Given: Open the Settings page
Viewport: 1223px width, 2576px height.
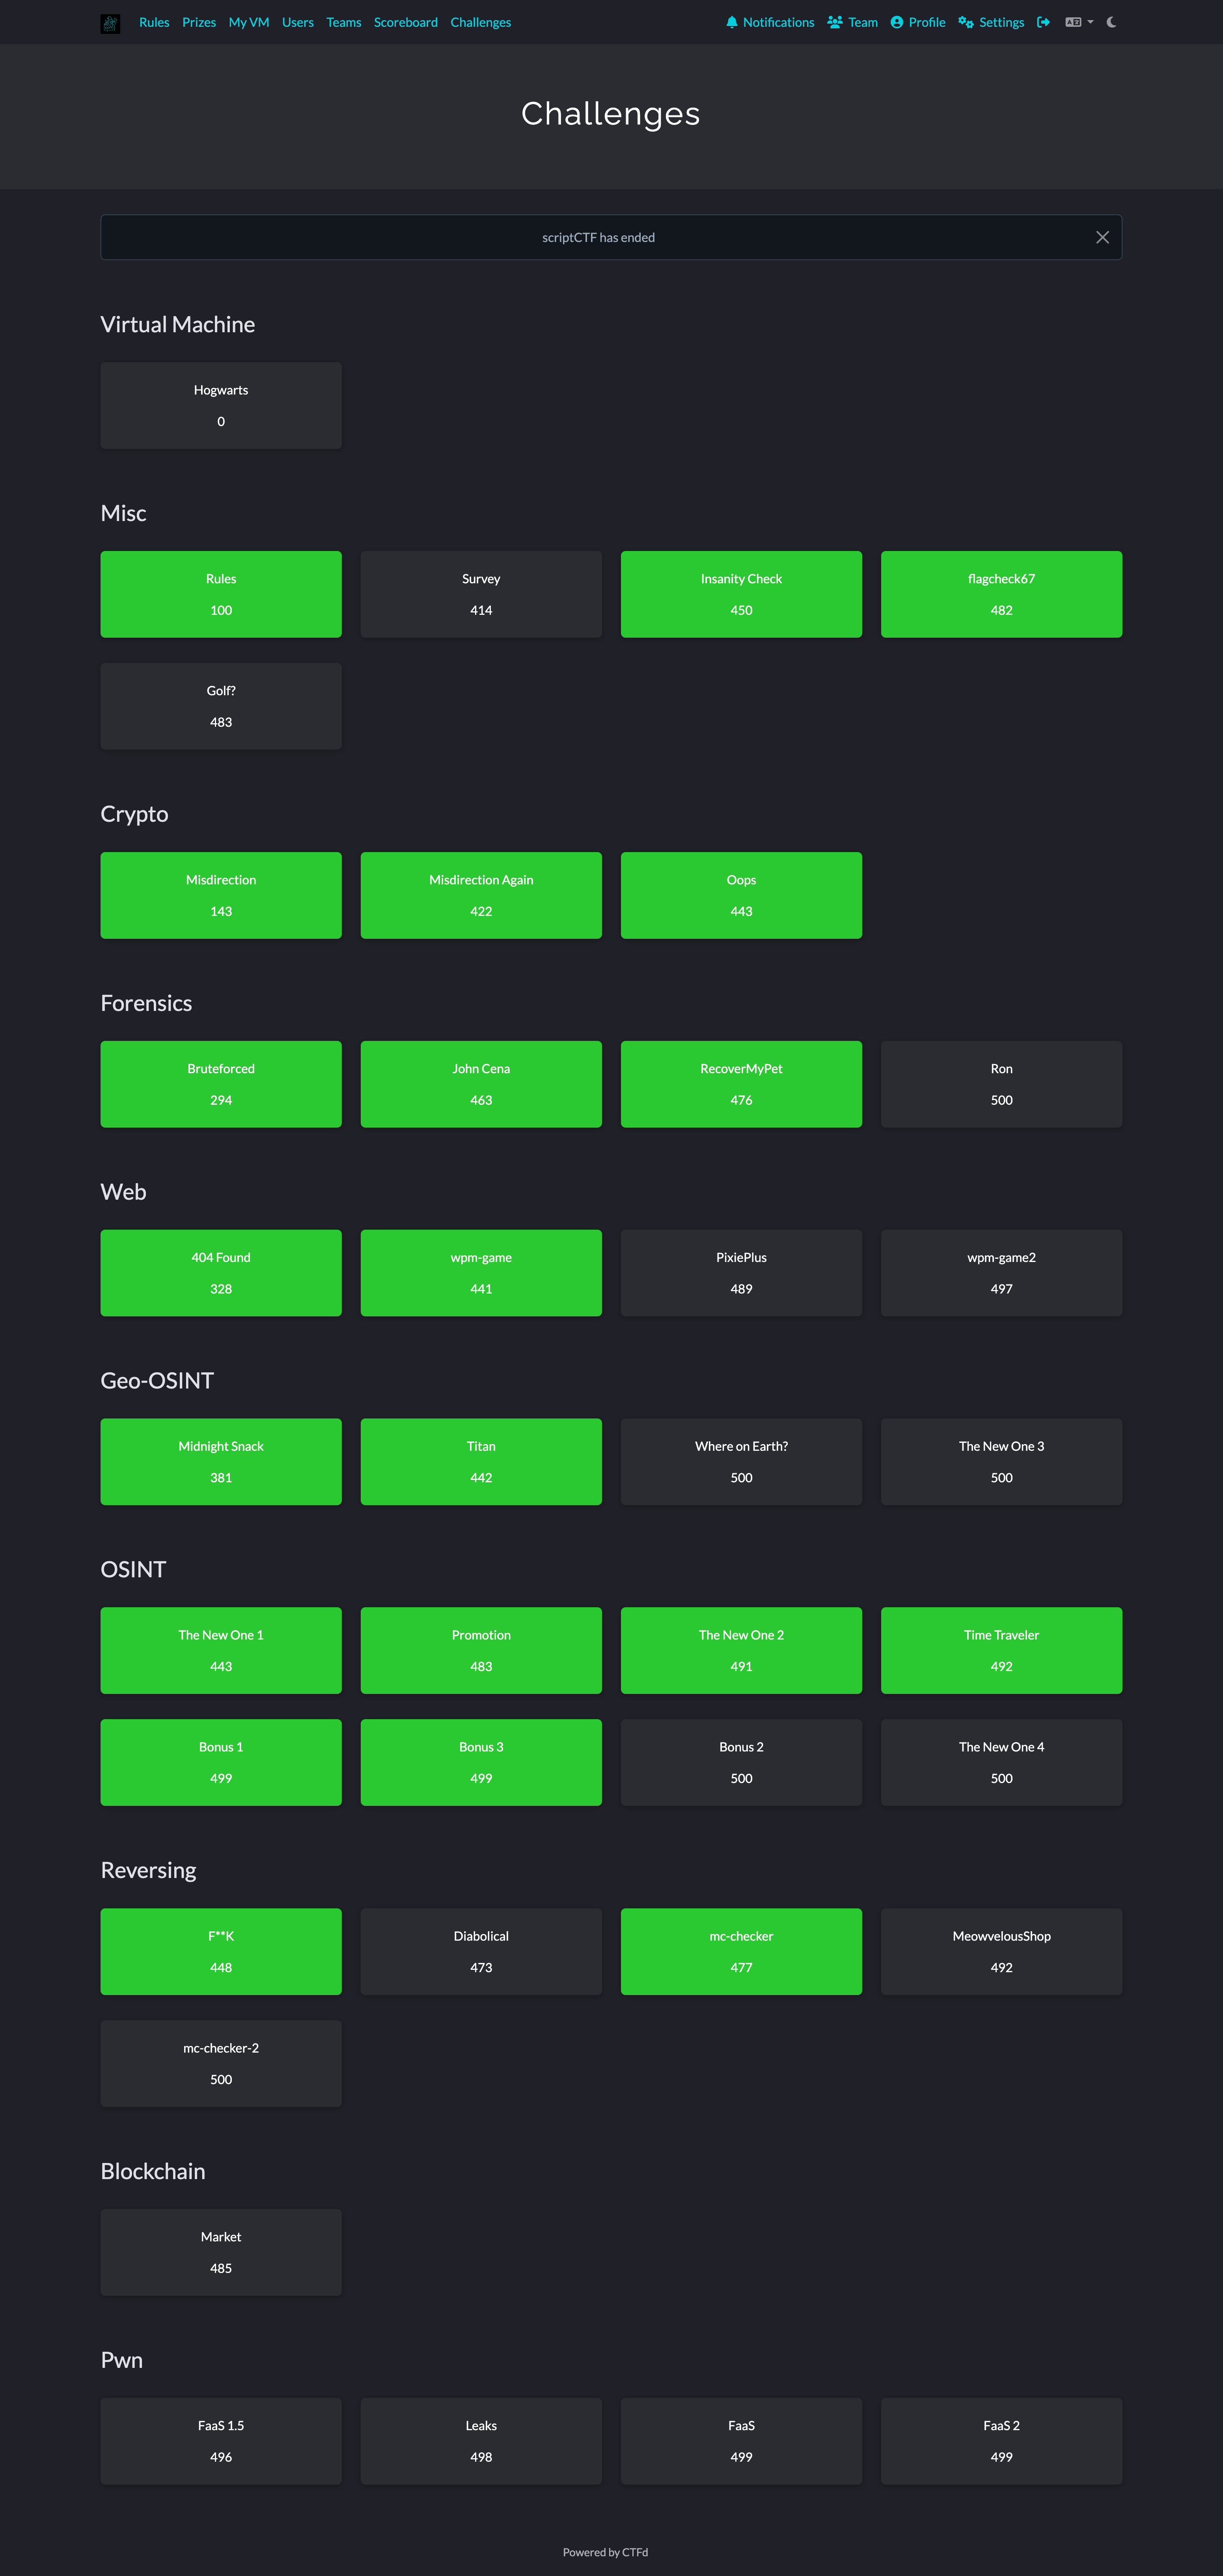Looking at the screenshot, I should 991,22.
